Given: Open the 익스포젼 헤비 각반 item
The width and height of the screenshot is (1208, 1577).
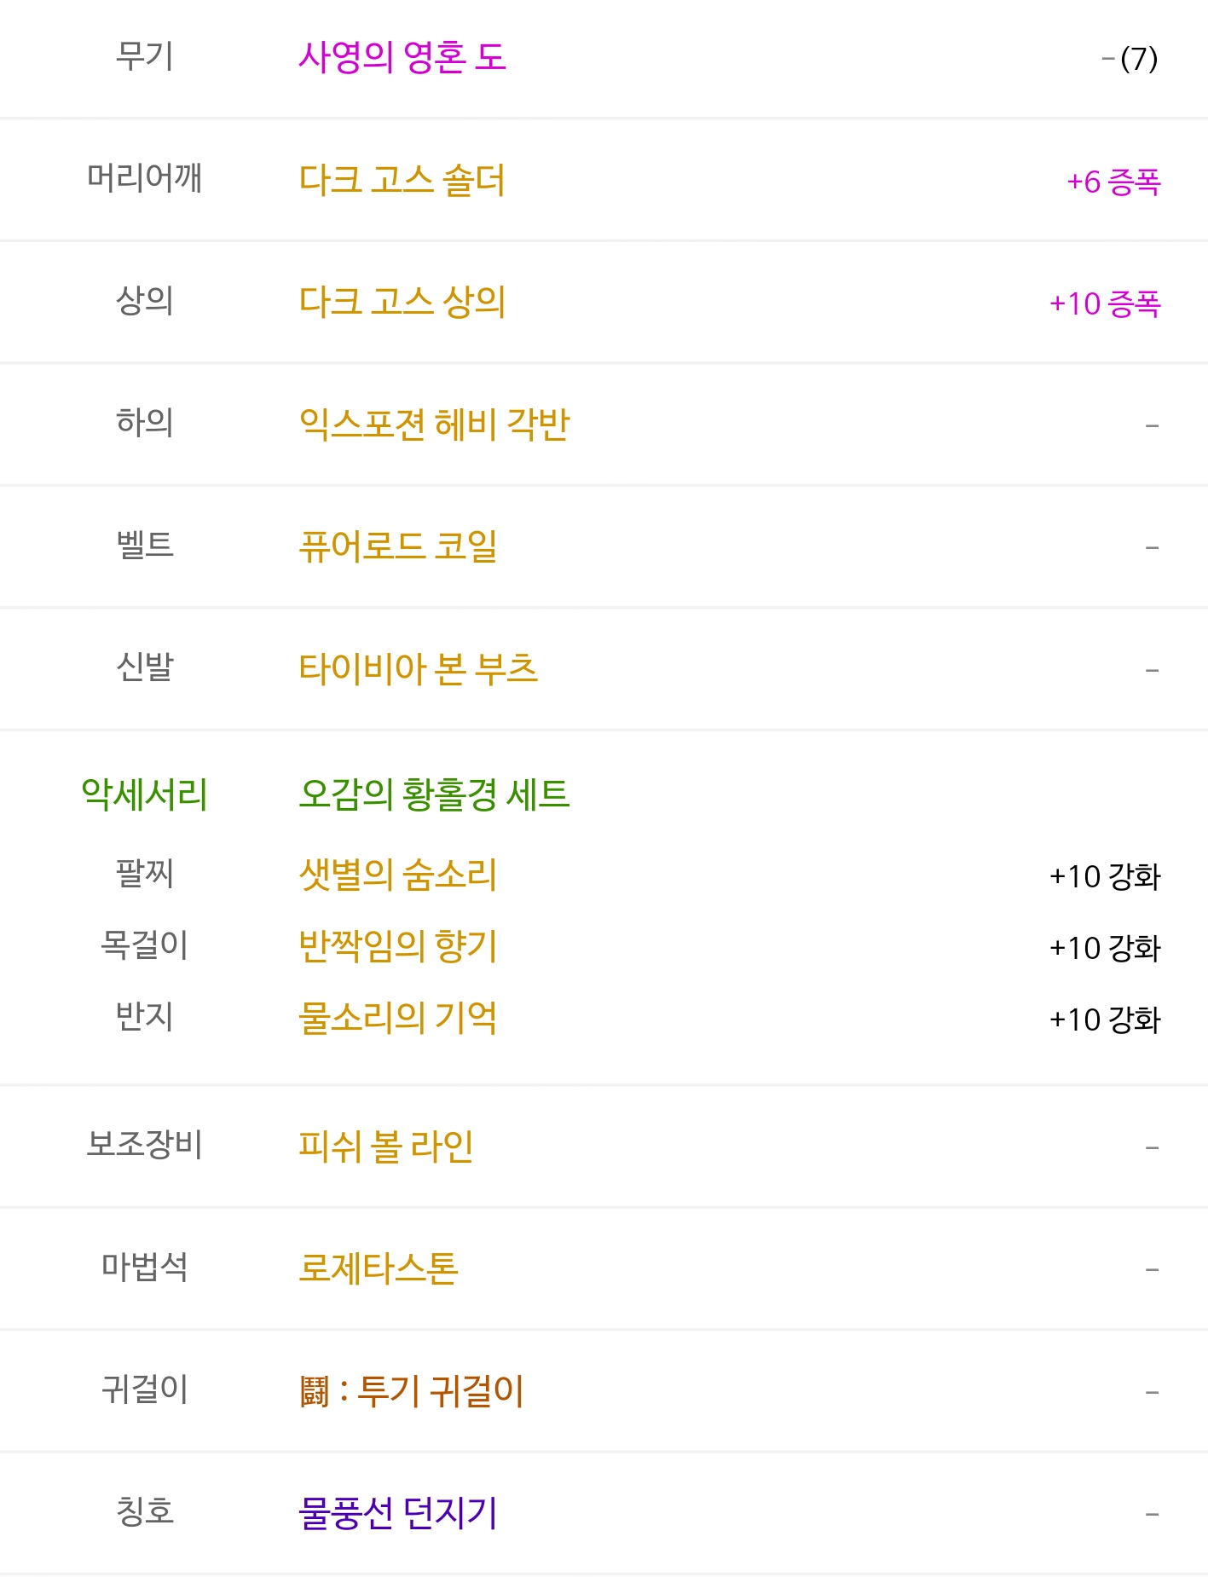Looking at the screenshot, I should point(434,425).
